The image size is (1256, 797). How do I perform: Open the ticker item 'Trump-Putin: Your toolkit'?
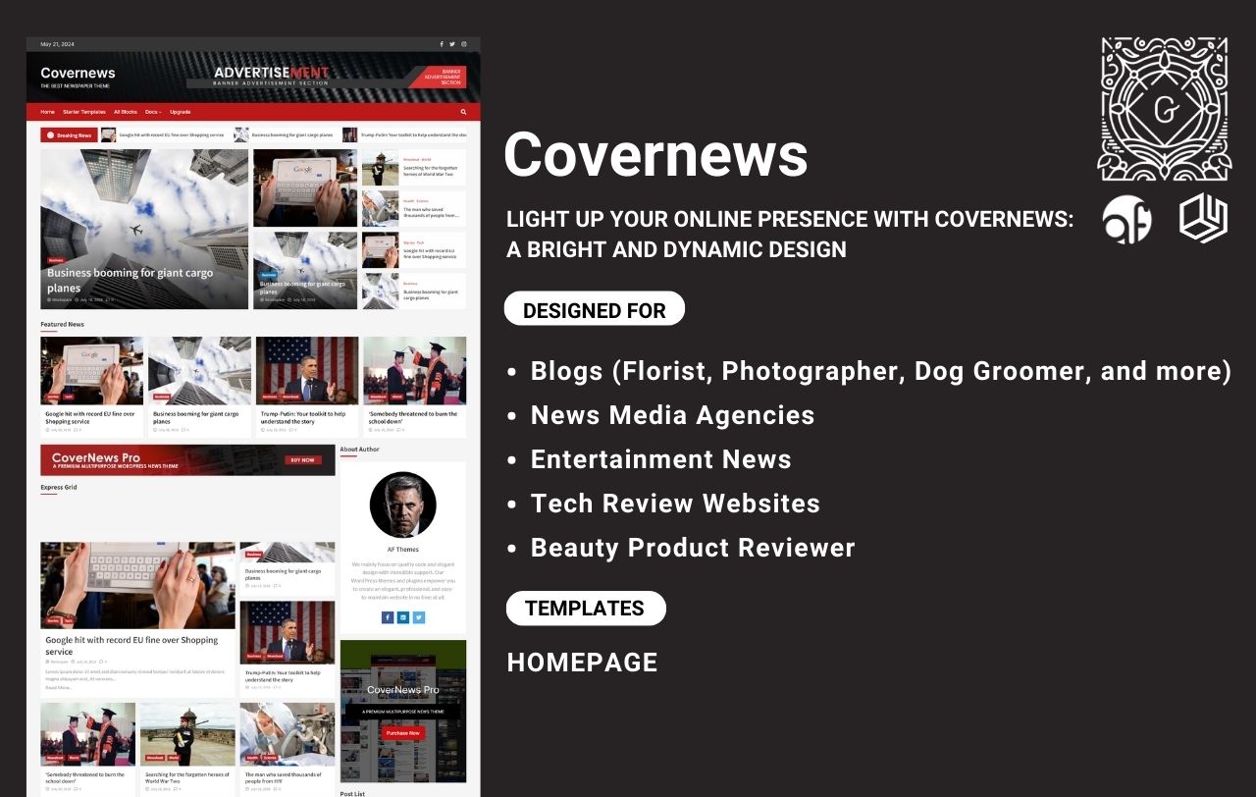414,134
